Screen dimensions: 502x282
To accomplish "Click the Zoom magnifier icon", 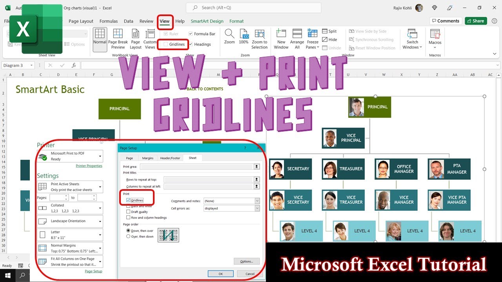I will point(229,34).
